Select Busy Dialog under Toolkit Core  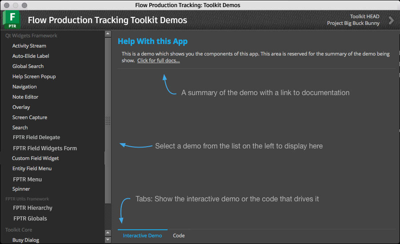click(x=26, y=240)
